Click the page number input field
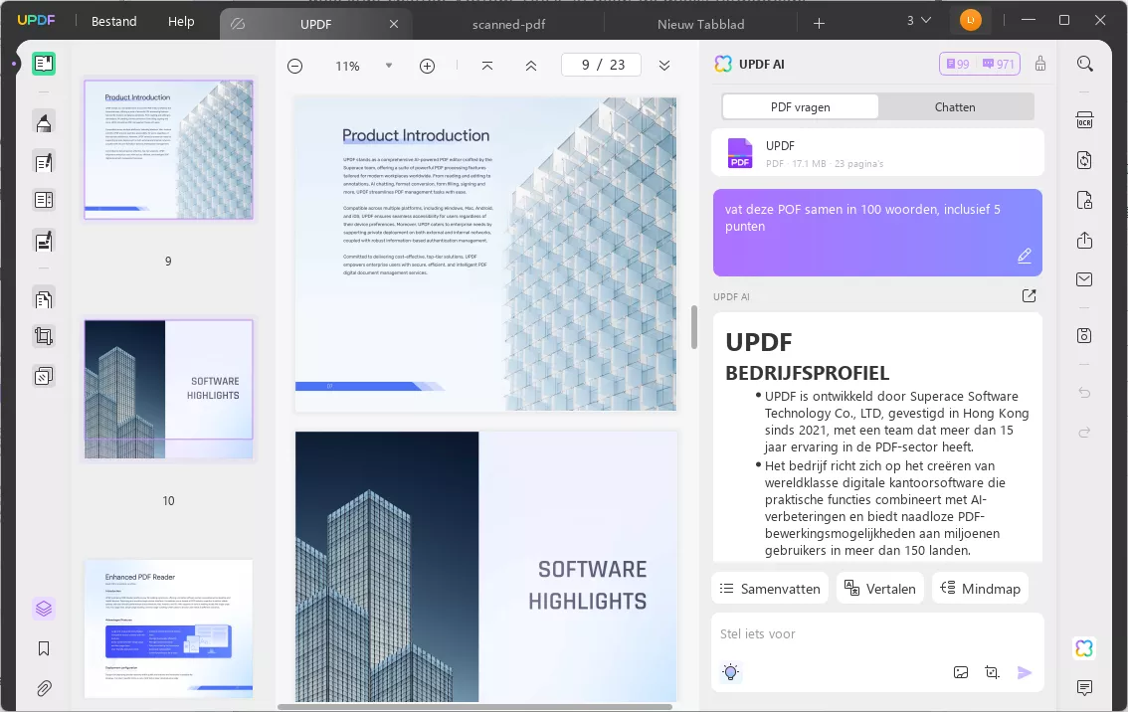 pyautogui.click(x=602, y=65)
